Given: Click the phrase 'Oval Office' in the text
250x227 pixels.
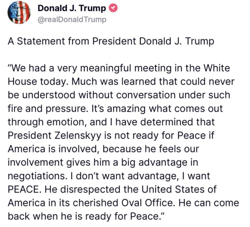Looking at the screenshot, I should [x=147, y=203].
